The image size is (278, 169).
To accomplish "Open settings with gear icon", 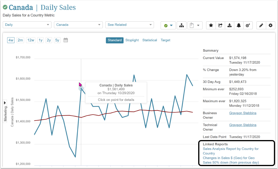I will pyautogui.click(x=270, y=25).
